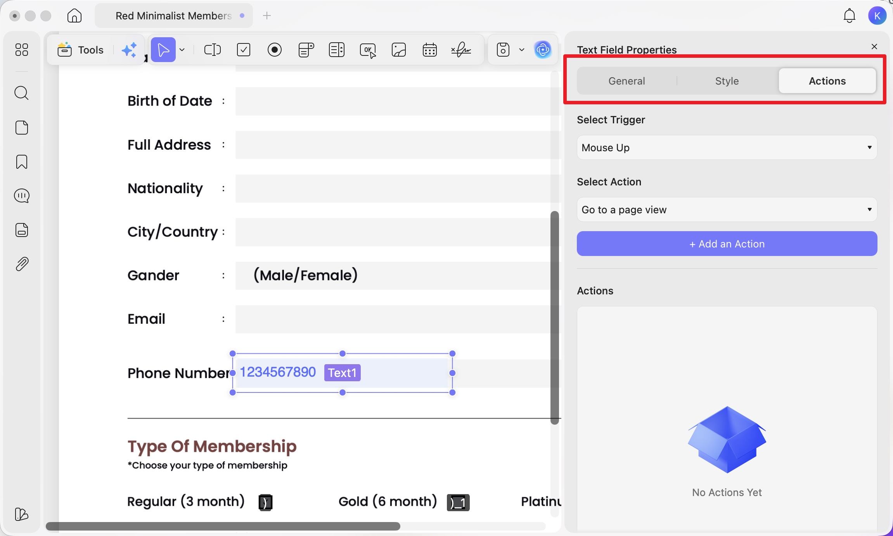This screenshot has height=536, width=893.
Task: Go to the home screen icon
Action: point(74,16)
